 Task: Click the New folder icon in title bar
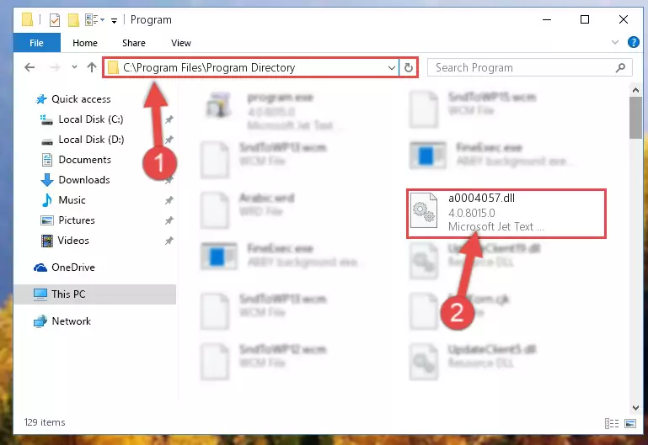(73, 20)
